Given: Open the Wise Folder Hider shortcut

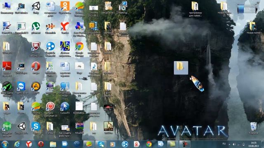Looking at the screenshot, I should click(65, 89).
